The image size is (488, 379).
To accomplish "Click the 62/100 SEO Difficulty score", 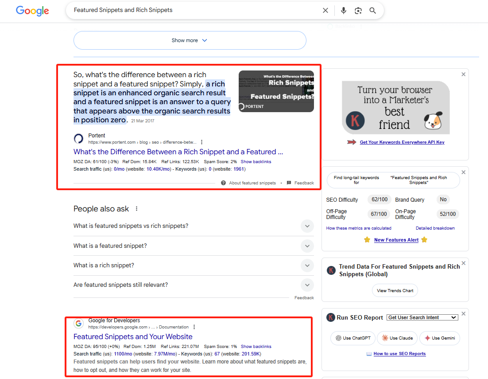I will pyautogui.click(x=380, y=199).
